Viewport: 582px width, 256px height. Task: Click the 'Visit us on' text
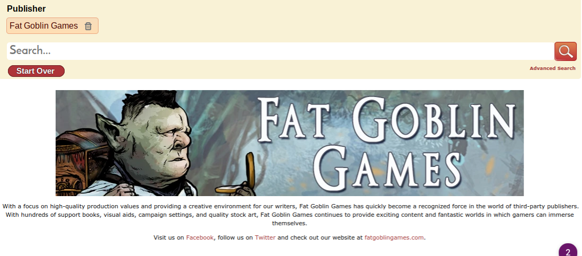169,237
